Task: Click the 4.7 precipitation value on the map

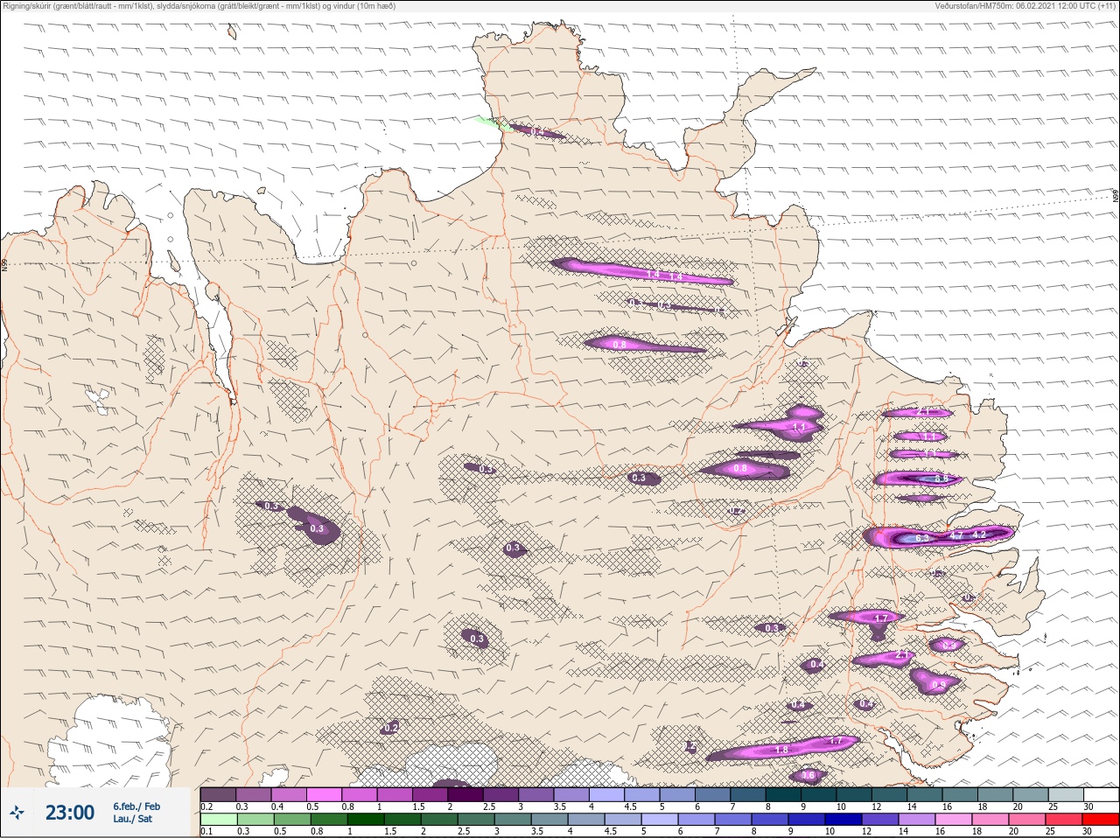Action: pyautogui.click(x=956, y=534)
